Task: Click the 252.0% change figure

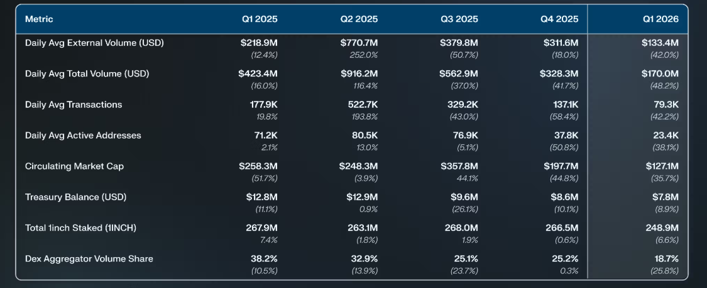Action: point(363,55)
